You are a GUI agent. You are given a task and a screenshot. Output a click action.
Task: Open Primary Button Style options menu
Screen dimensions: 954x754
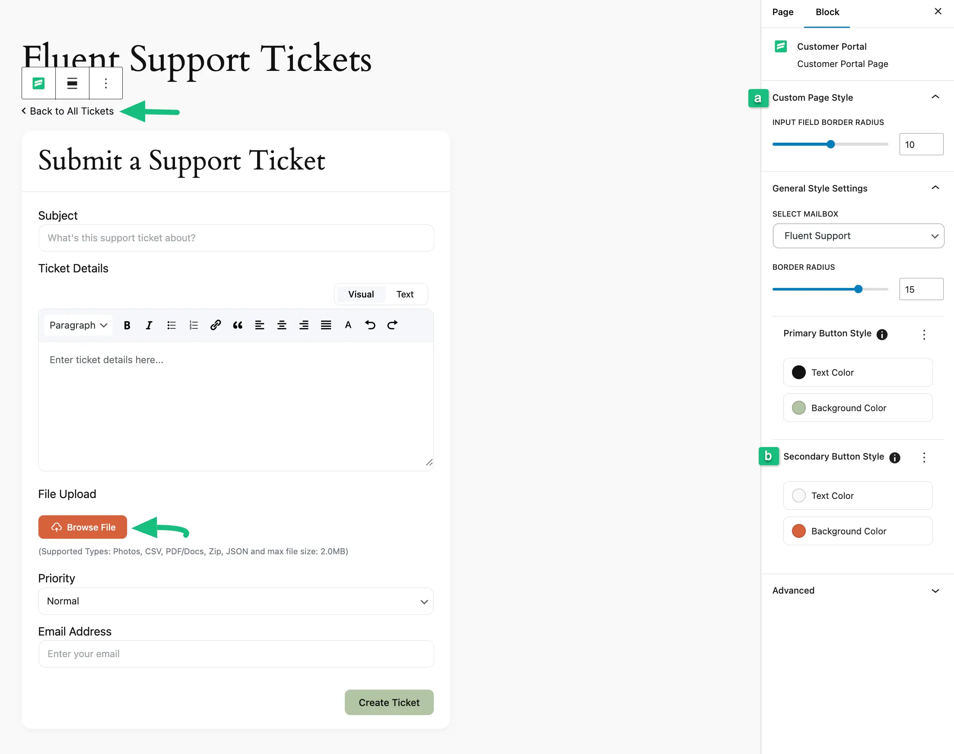pyautogui.click(x=924, y=335)
